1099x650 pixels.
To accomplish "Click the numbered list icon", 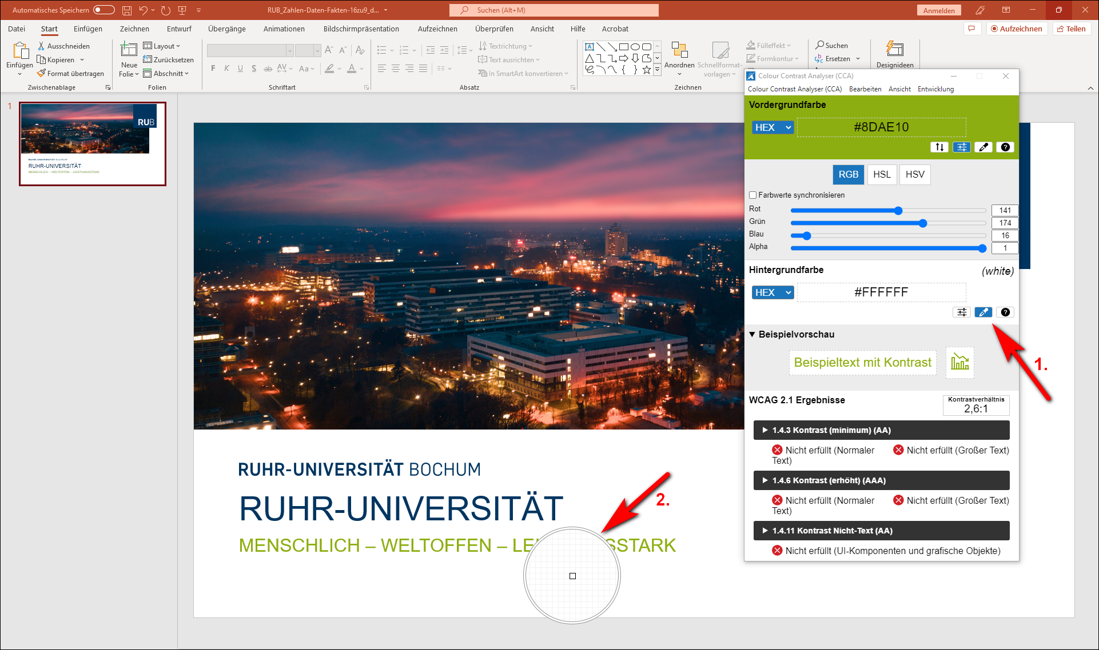I will [404, 50].
